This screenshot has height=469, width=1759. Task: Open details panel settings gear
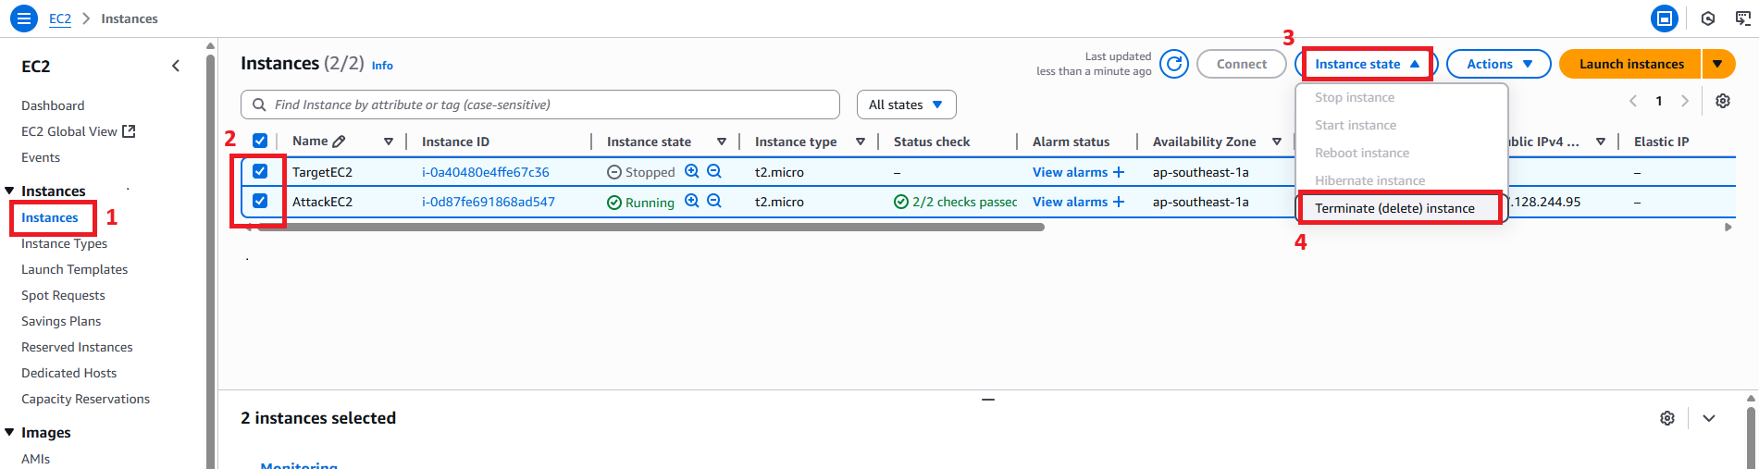click(1667, 418)
